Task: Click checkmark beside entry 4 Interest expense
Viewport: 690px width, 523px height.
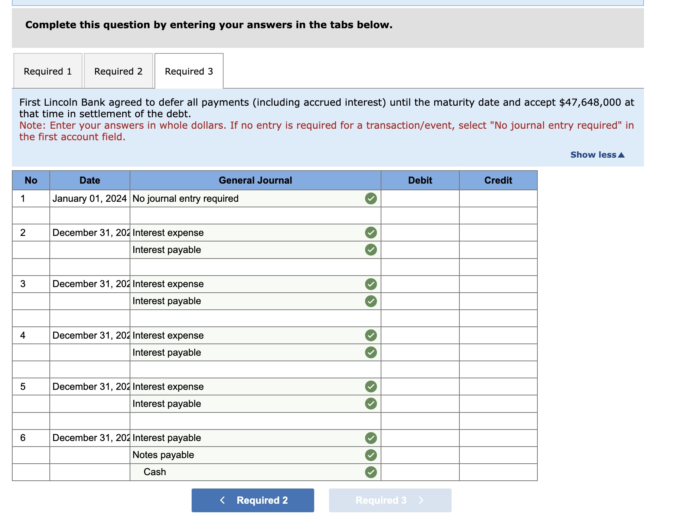Action: (x=371, y=335)
